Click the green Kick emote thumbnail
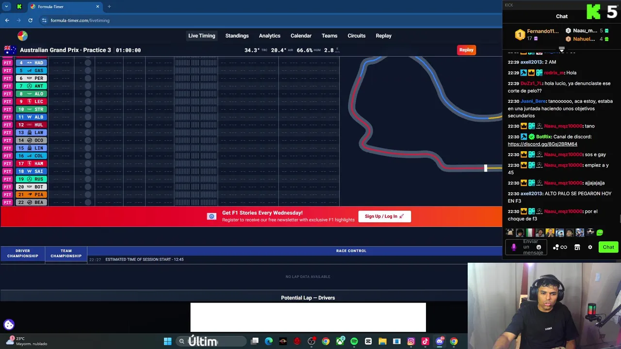The width and height of the screenshot is (621, 349). [x=600, y=233]
